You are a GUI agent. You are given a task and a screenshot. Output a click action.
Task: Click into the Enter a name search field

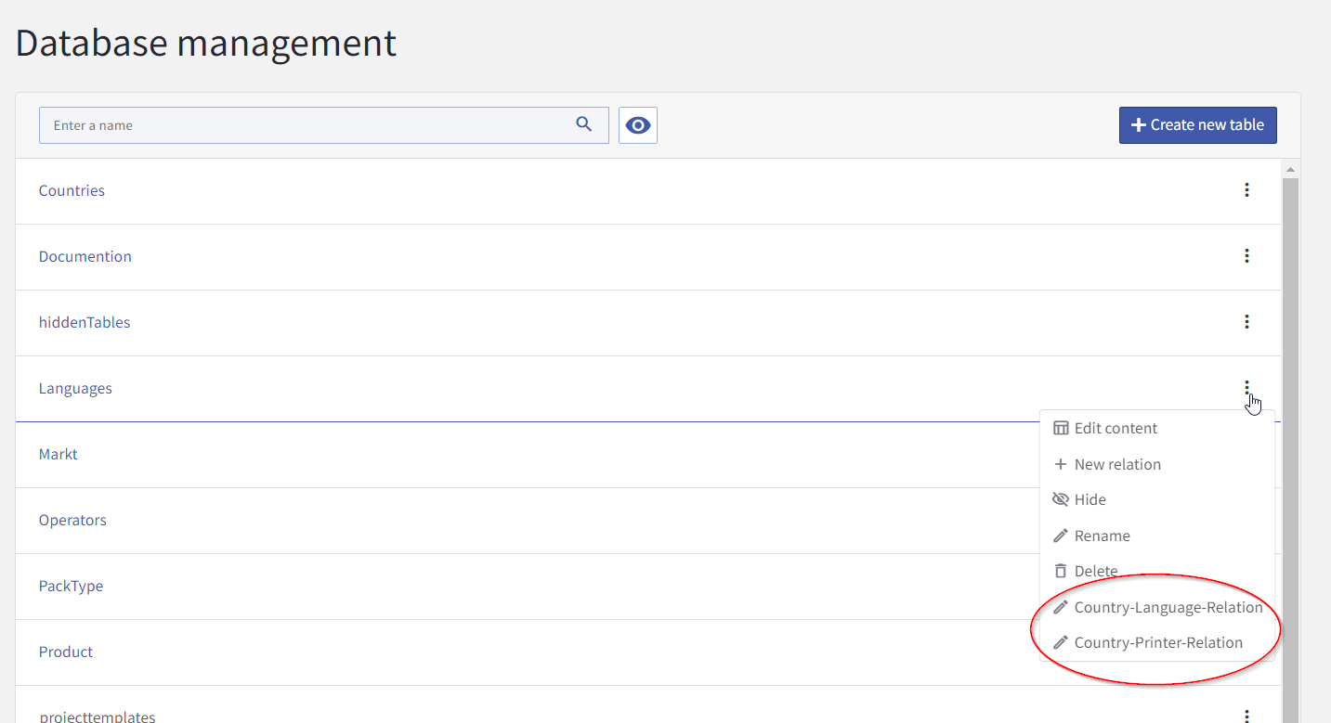tap(307, 125)
